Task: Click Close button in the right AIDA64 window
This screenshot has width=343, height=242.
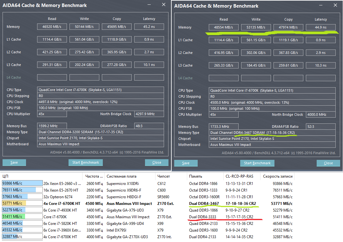Action: pos(328,163)
